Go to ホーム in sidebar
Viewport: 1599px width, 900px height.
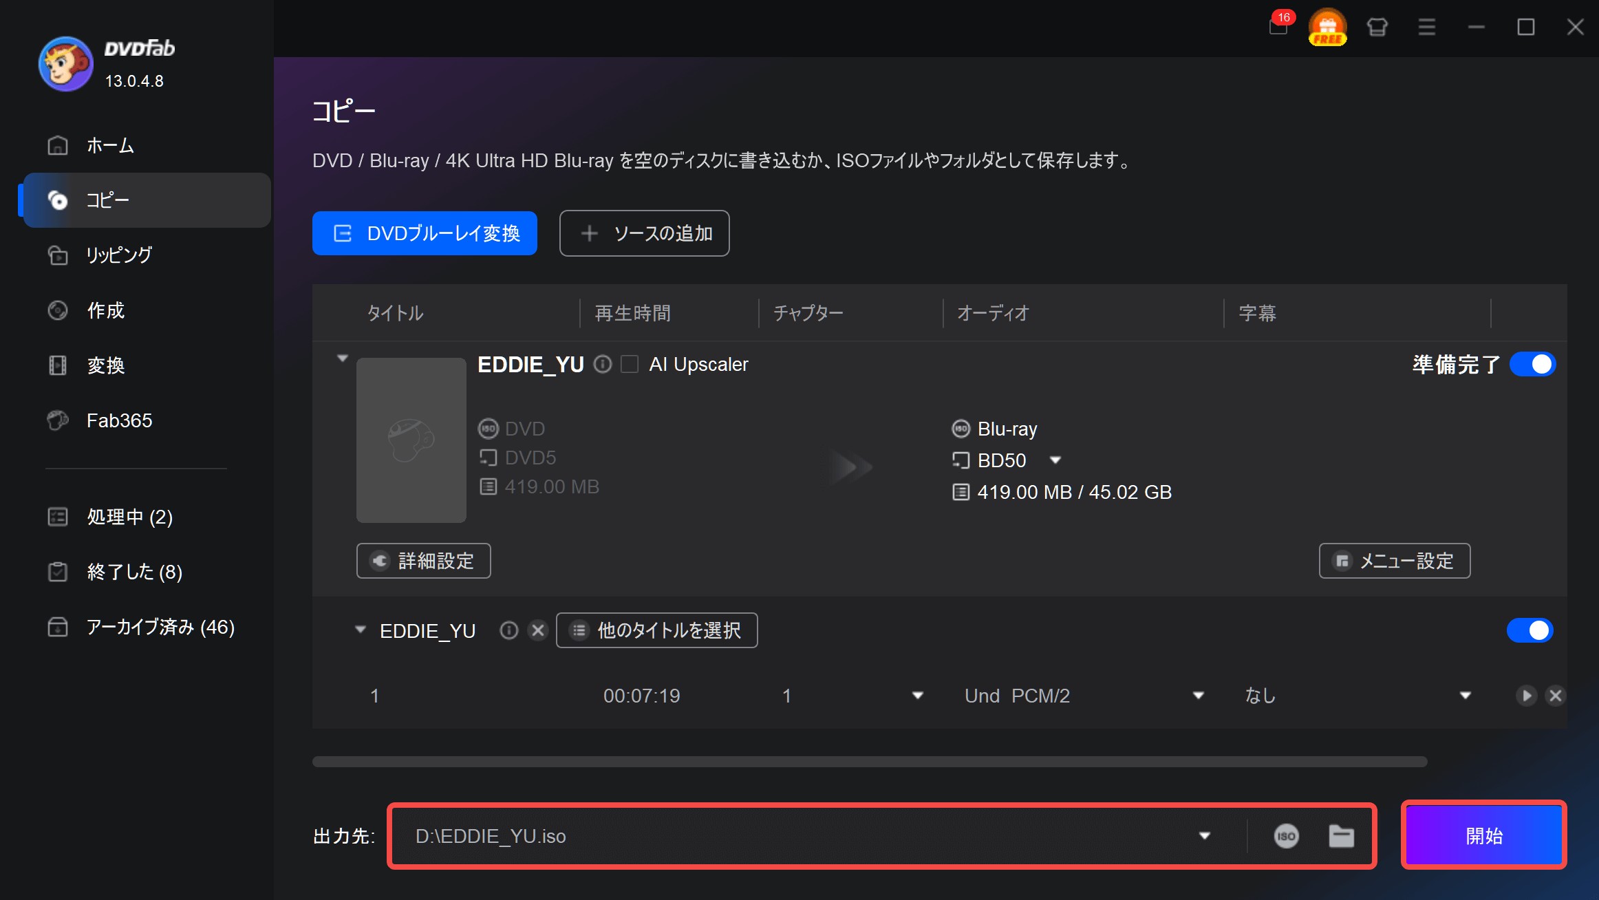click(x=146, y=145)
